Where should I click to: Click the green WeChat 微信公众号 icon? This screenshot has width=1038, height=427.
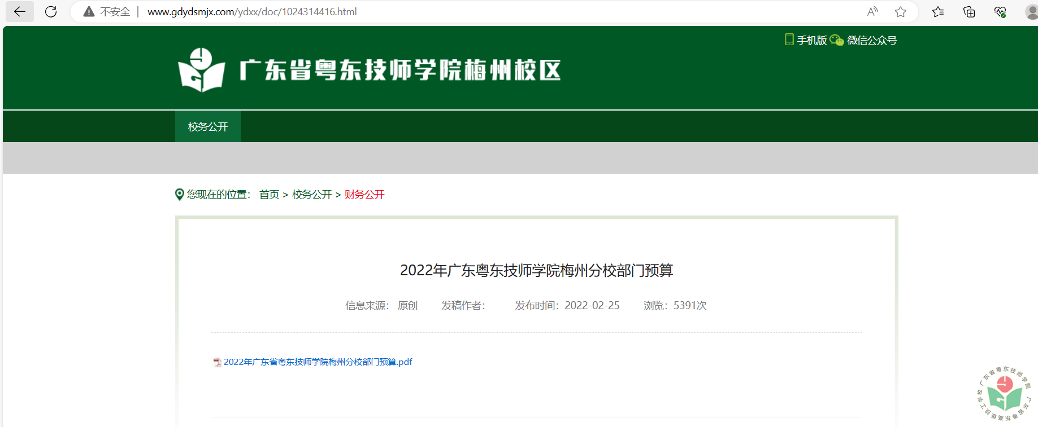tap(837, 40)
